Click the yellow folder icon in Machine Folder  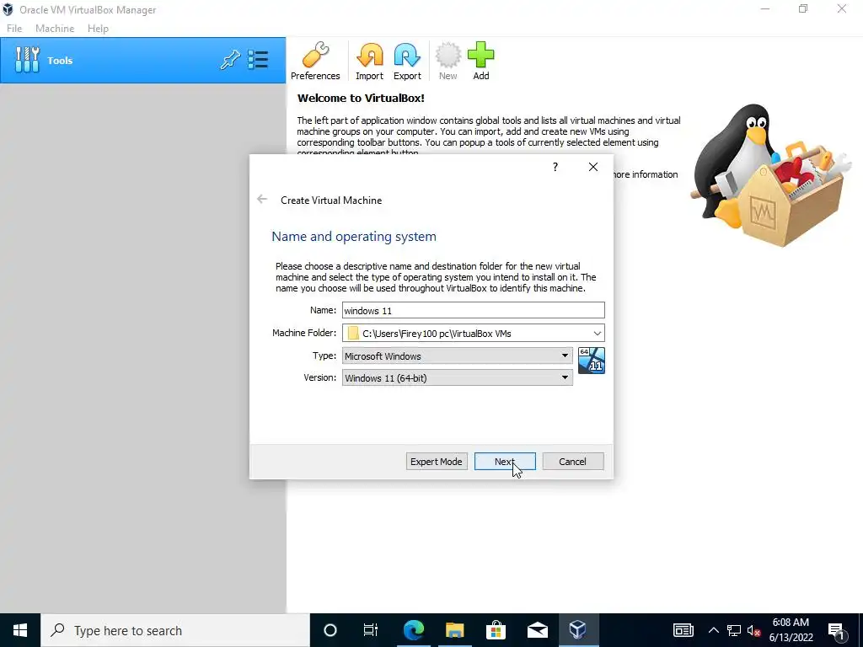353,334
